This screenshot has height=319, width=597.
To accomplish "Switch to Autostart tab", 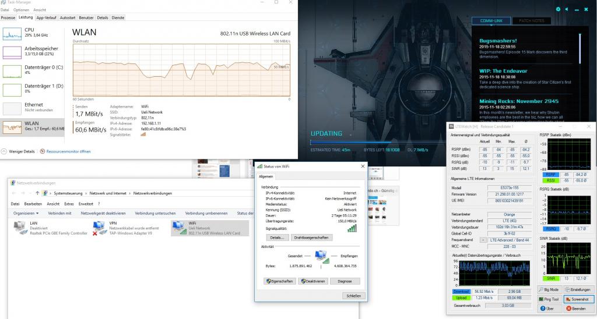I will [x=68, y=18].
